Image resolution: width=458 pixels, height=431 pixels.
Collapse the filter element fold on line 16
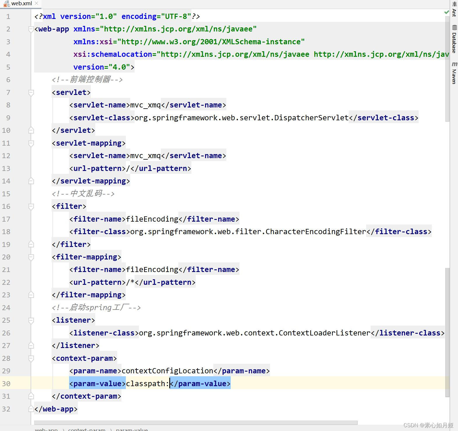coord(31,206)
